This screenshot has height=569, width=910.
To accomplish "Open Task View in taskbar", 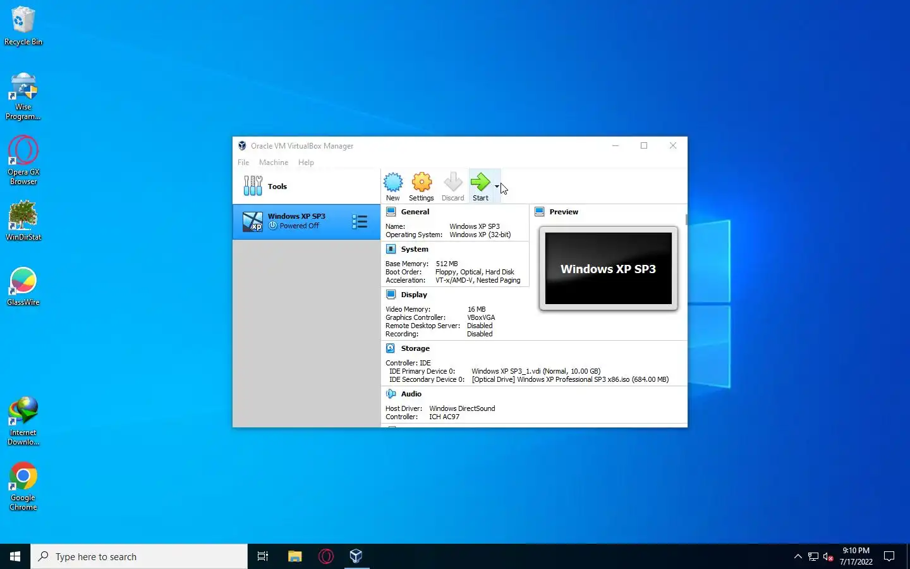I will (x=263, y=556).
